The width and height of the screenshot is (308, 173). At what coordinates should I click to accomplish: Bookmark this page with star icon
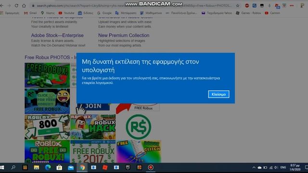(238, 6)
